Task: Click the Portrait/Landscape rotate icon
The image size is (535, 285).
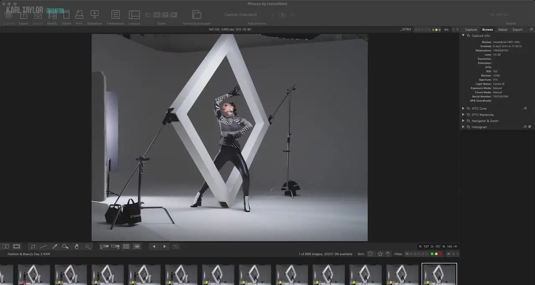Action: pyautogui.click(x=196, y=15)
